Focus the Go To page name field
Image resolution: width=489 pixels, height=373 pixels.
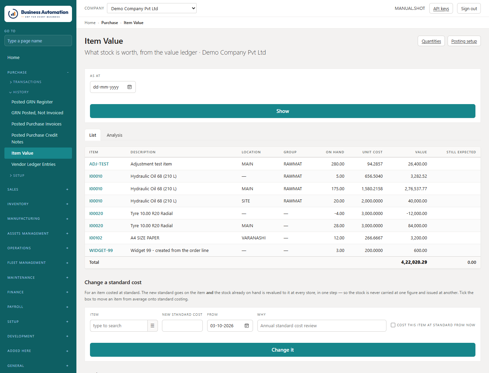pos(38,41)
